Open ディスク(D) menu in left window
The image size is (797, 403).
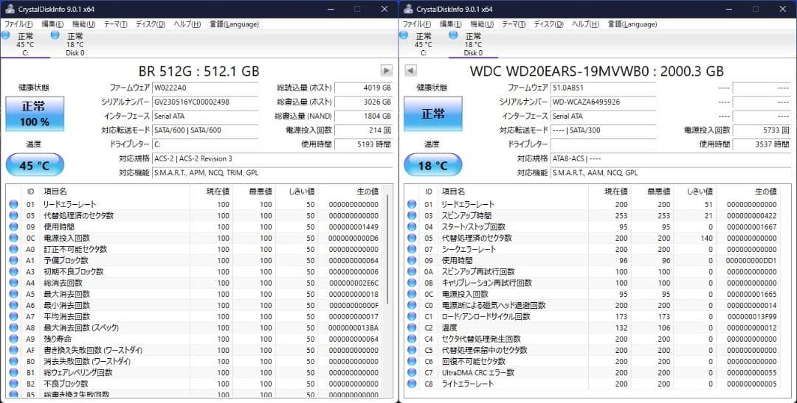(x=150, y=24)
